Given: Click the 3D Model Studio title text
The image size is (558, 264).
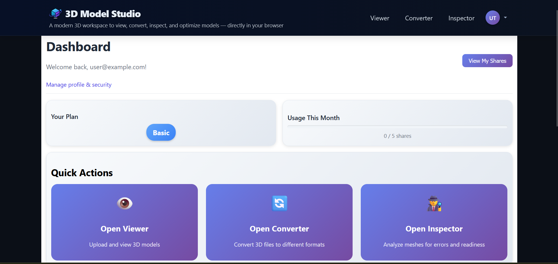Looking at the screenshot, I should click(103, 14).
